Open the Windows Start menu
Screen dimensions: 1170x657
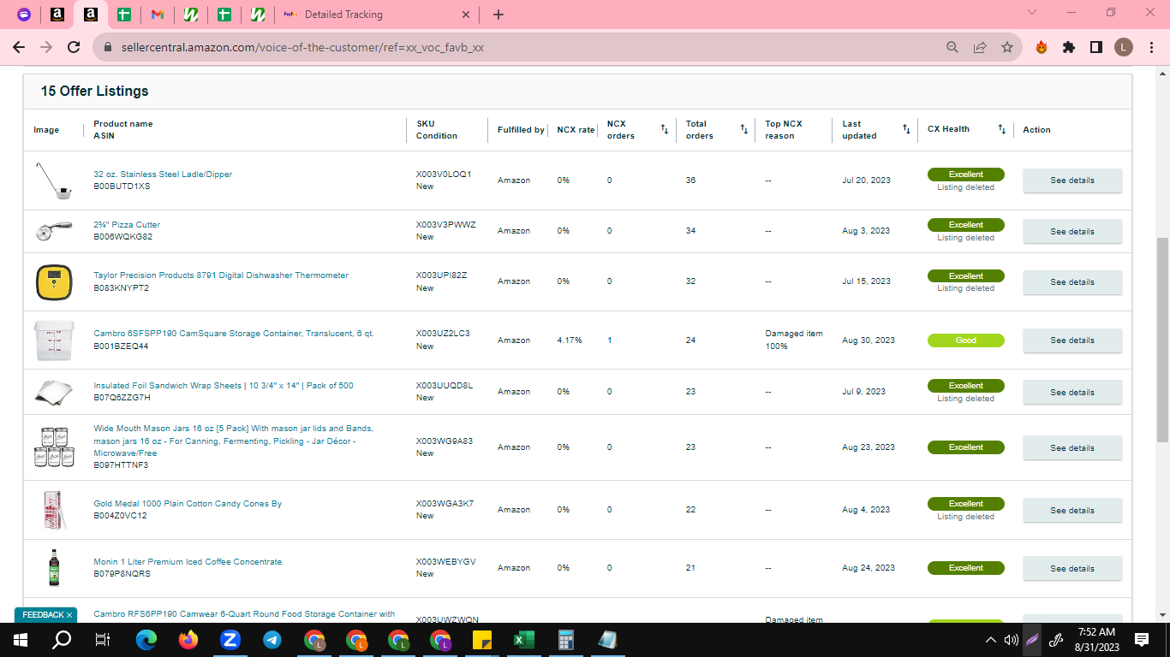click(21, 639)
